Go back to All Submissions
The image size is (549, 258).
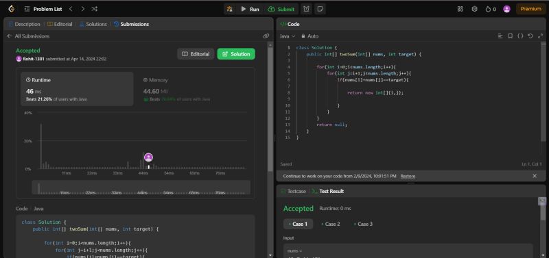pyautogui.click(x=28, y=36)
